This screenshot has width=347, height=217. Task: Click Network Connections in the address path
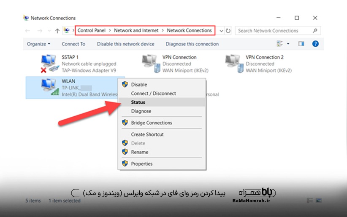(x=189, y=30)
